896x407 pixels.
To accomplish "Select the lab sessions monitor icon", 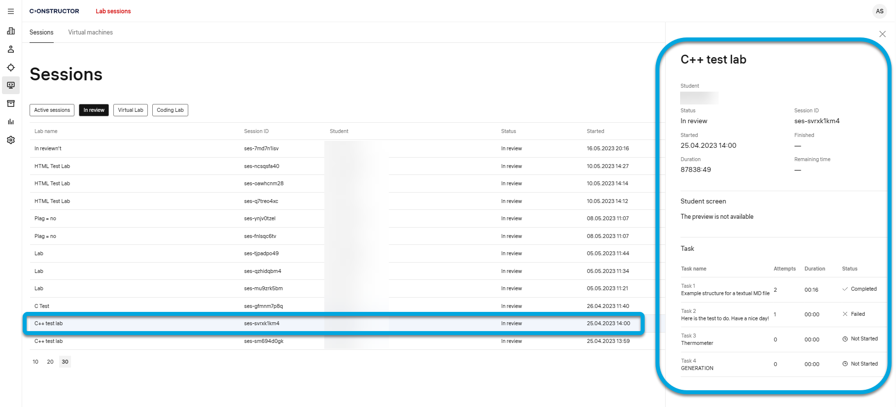I will pos(11,85).
